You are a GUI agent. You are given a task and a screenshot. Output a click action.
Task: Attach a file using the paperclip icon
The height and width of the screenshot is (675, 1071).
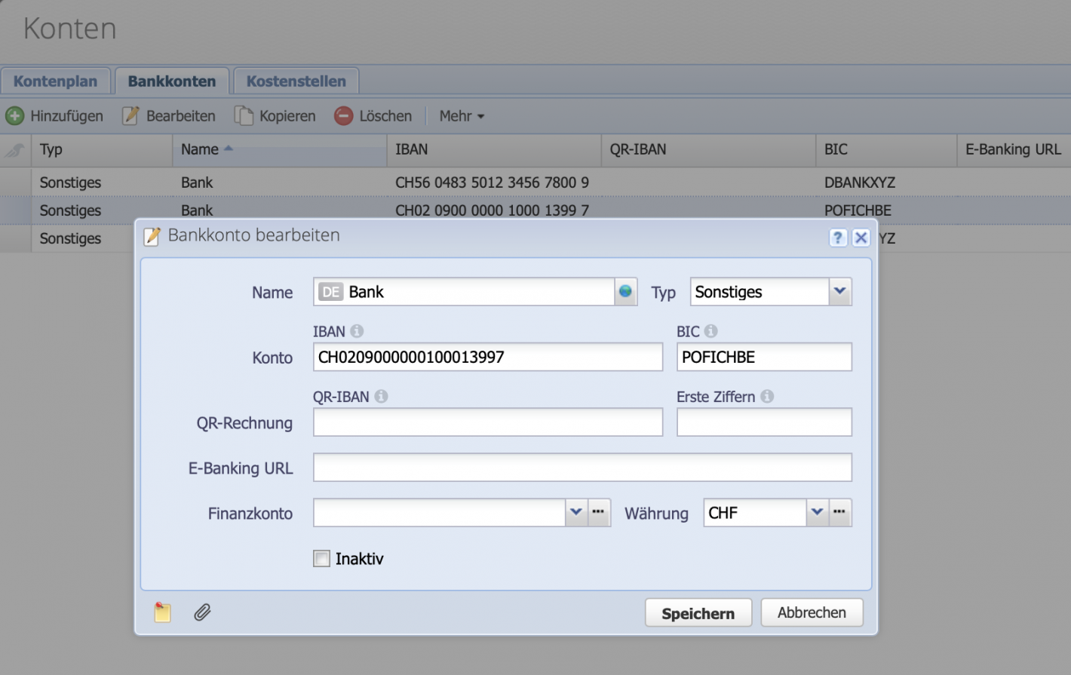point(201,612)
